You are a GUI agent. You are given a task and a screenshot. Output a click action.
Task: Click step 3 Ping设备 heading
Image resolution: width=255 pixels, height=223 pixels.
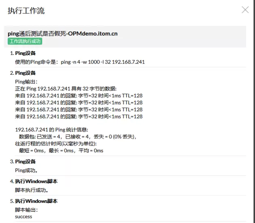click(25, 162)
